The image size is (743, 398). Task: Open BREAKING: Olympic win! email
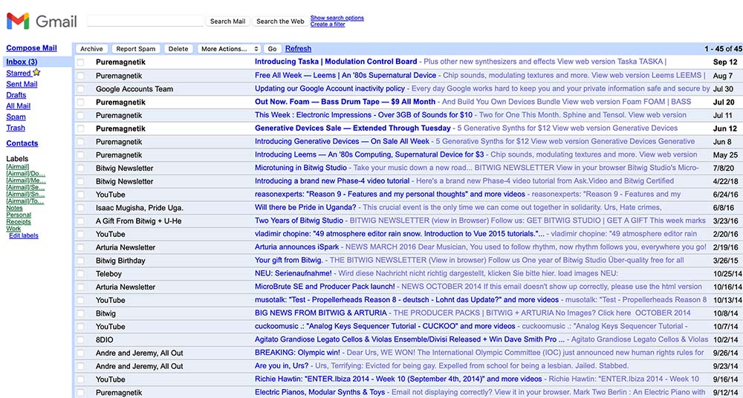coord(297,353)
